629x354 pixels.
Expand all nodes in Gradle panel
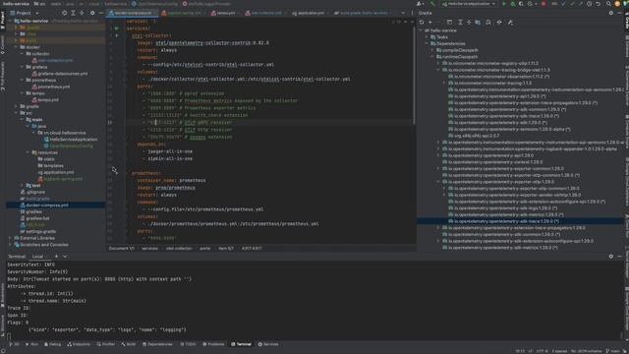point(460,23)
